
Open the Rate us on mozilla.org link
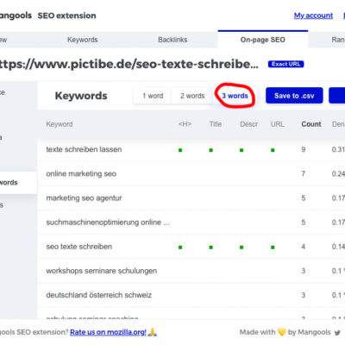point(109,332)
